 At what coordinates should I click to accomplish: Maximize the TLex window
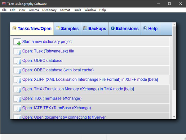point(169,4)
